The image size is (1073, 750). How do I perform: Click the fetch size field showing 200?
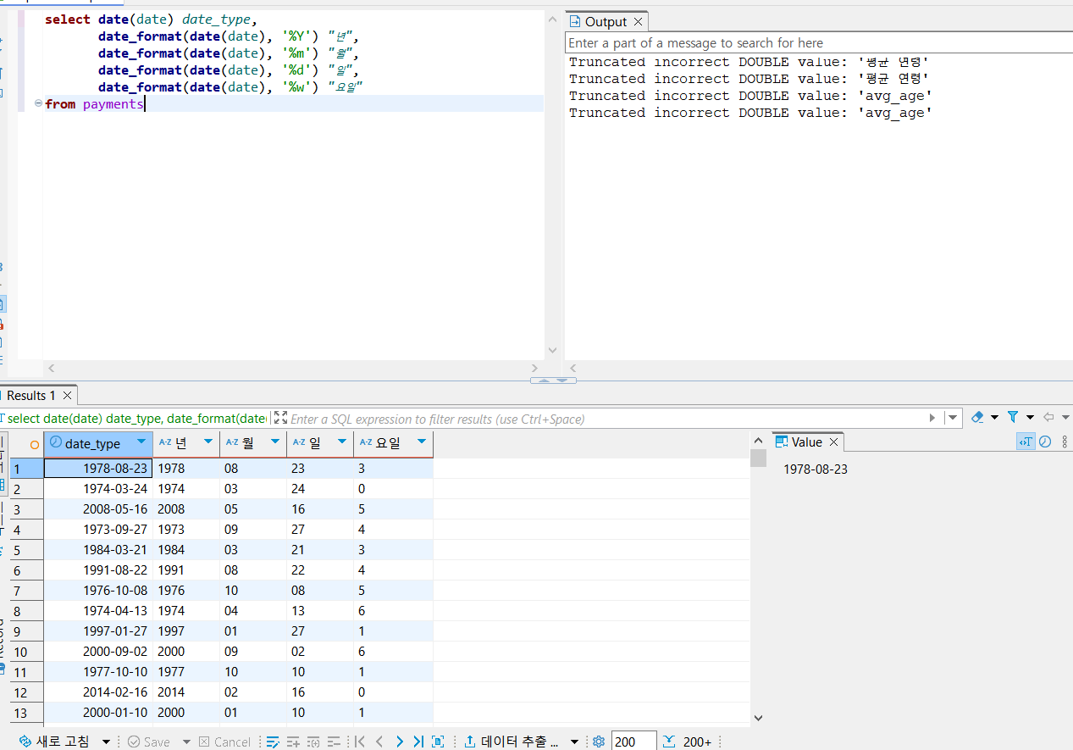click(x=633, y=742)
